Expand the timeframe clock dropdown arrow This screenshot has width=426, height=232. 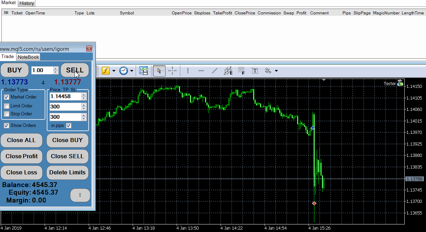point(132,71)
